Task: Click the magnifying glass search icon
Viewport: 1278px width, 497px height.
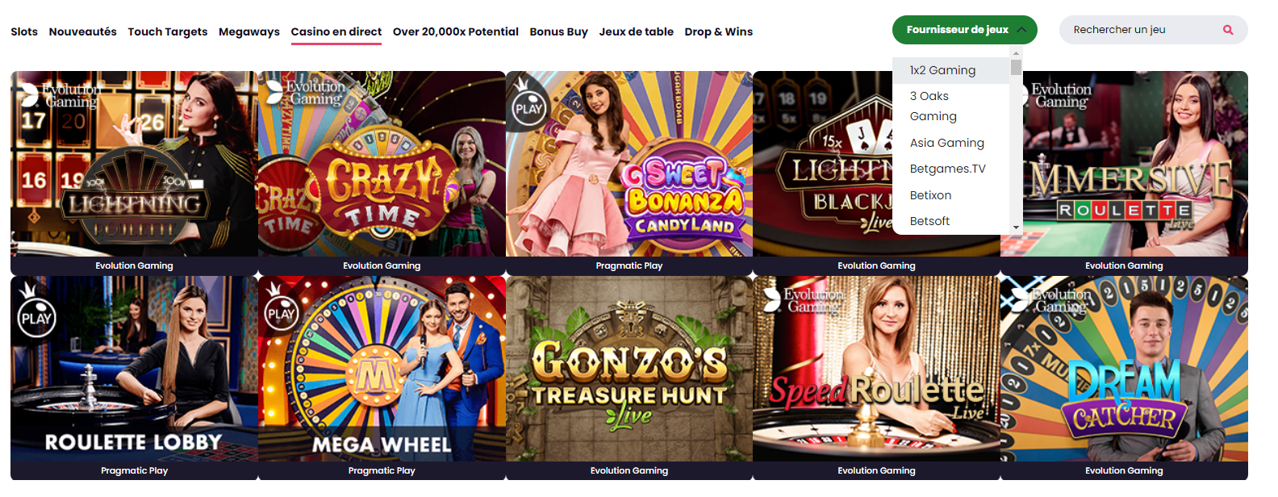Action: (x=1228, y=30)
